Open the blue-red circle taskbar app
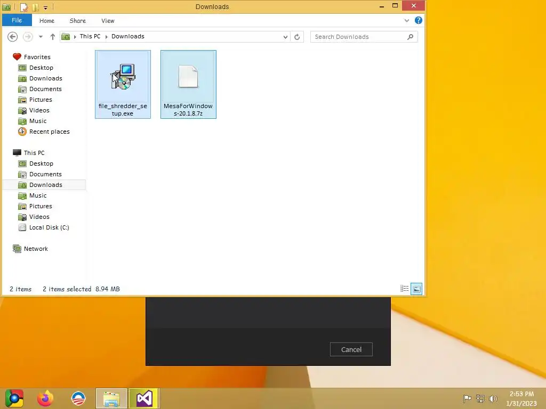Image resolution: width=546 pixels, height=409 pixels. 78,398
